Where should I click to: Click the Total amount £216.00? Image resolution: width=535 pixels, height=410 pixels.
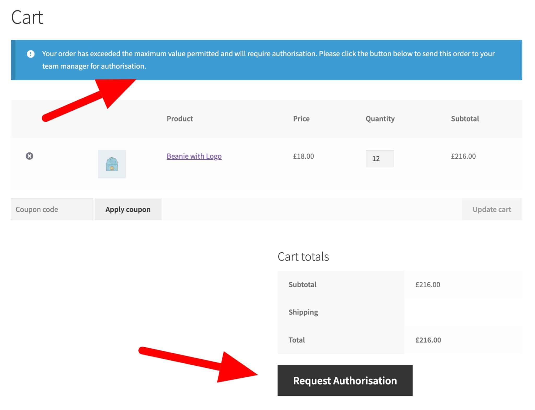[x=428, y=340]
